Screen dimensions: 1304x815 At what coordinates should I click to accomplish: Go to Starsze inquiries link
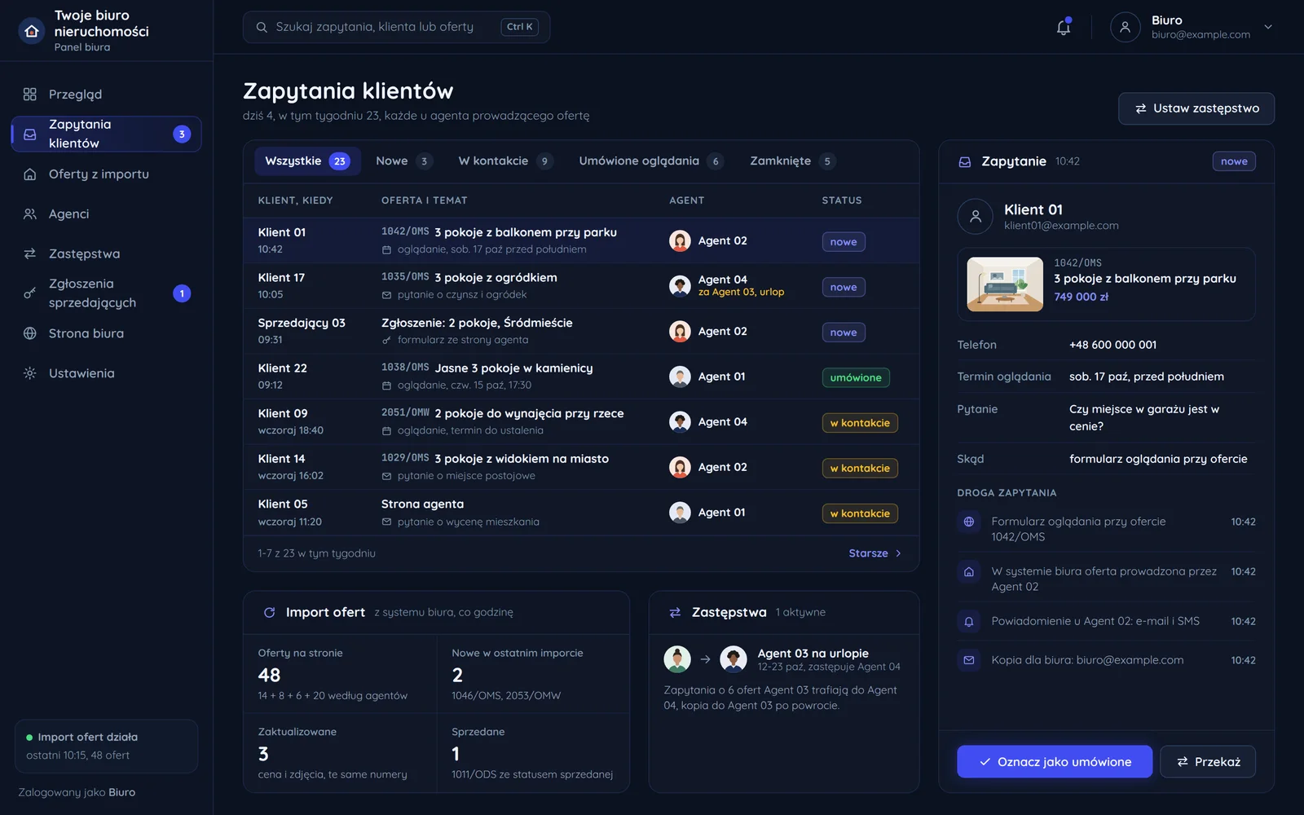pyautogui.click(x=874, y=554)
